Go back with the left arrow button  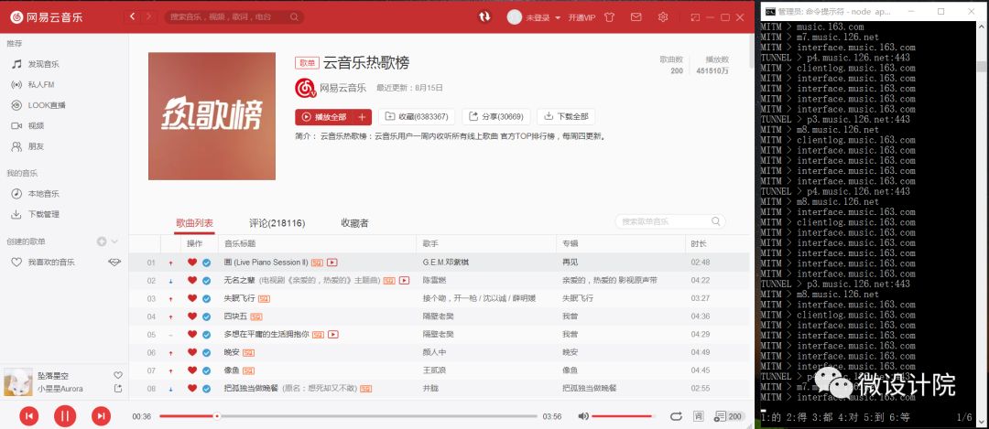click(x=132, y=16)
